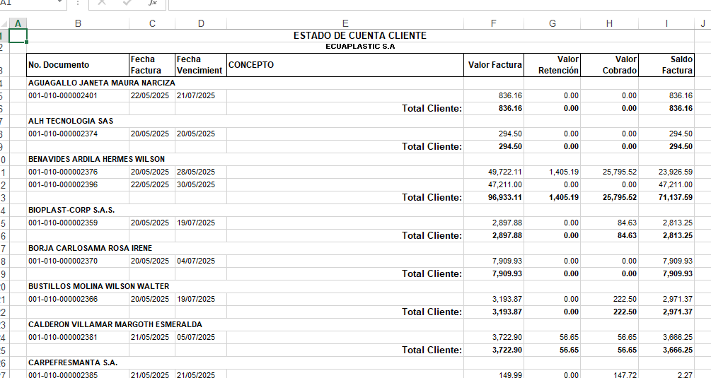Select the Valor Cobrado header cell

[610, 65]
